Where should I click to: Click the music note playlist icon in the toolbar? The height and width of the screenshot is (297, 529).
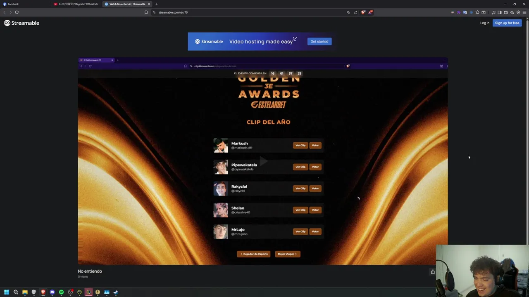pos(493,12)
